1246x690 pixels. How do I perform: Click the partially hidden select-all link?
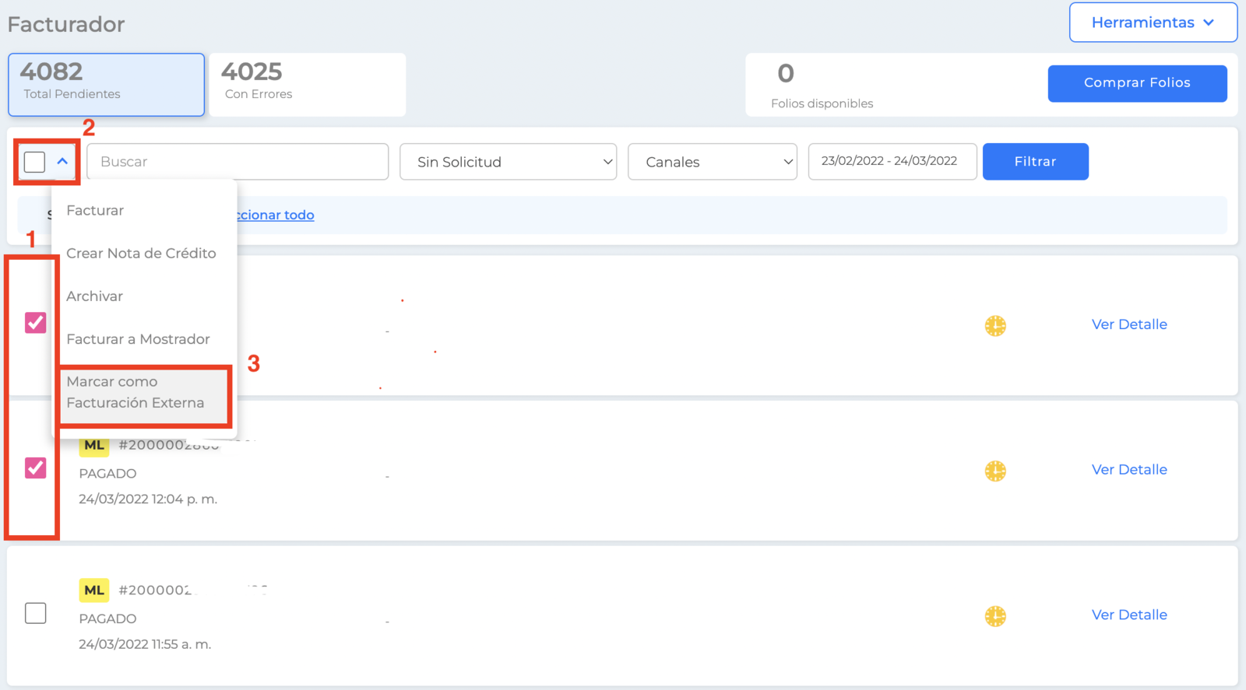coord(276,215)
